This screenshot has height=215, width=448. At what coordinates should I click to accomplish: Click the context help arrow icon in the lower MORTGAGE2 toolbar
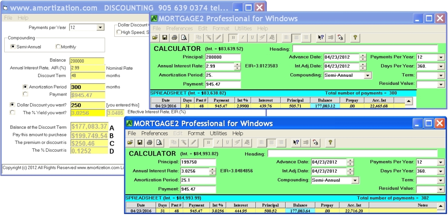coord(294,143)
